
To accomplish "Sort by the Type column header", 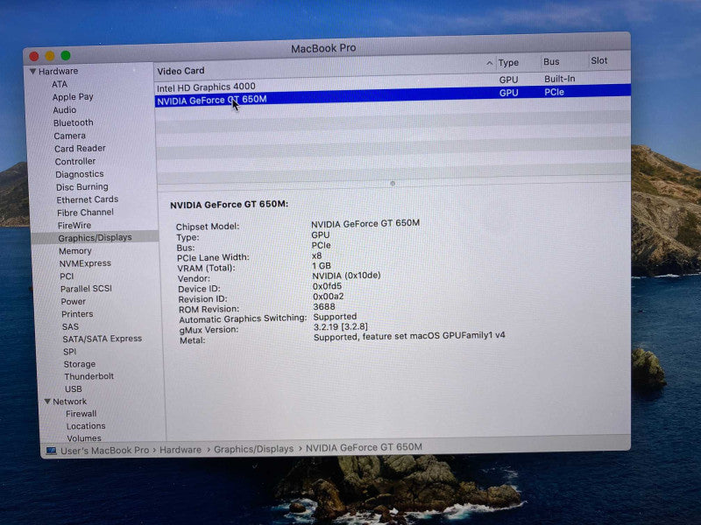I will 508,63.
